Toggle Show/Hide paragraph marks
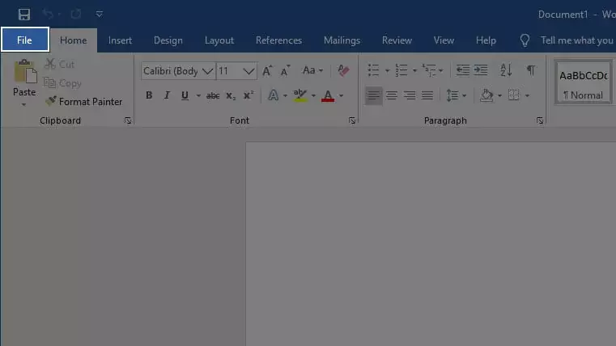The image size is (616, 346). 530,71
